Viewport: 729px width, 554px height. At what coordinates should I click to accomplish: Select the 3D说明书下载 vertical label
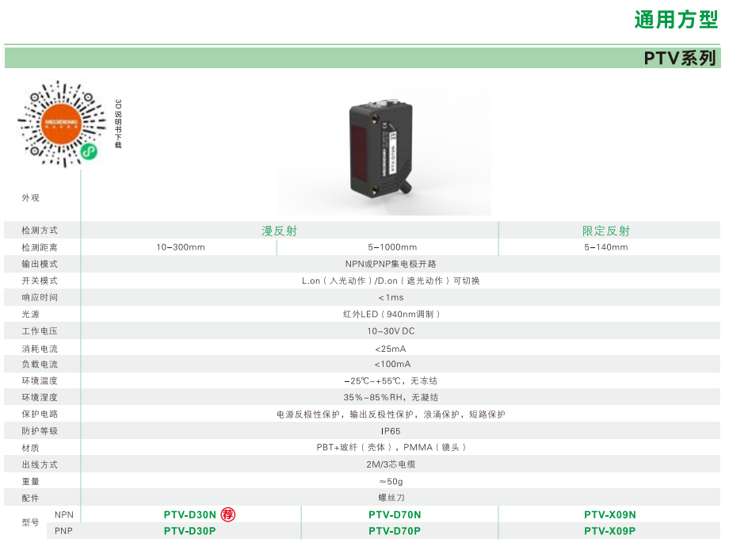tap(118, 124)
